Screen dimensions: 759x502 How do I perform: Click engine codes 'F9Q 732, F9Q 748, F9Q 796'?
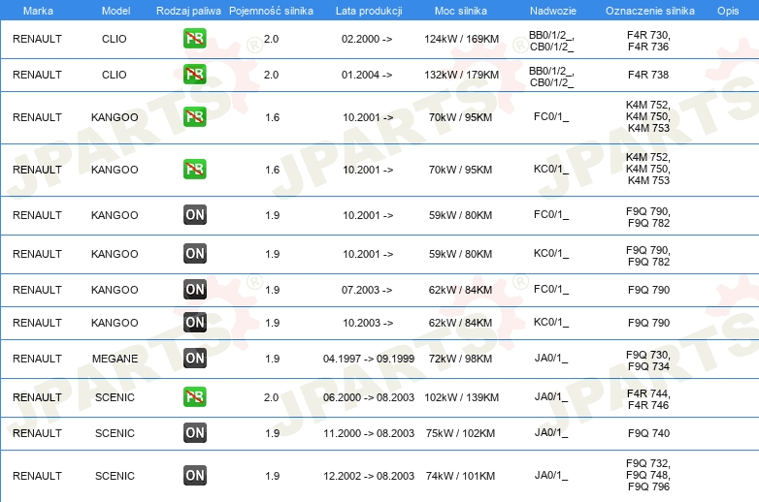tap(648, 475)
